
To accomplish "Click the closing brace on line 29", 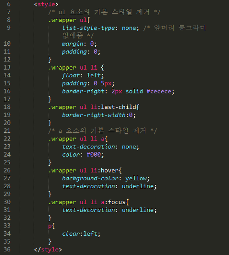I will [x=50, y=194].
